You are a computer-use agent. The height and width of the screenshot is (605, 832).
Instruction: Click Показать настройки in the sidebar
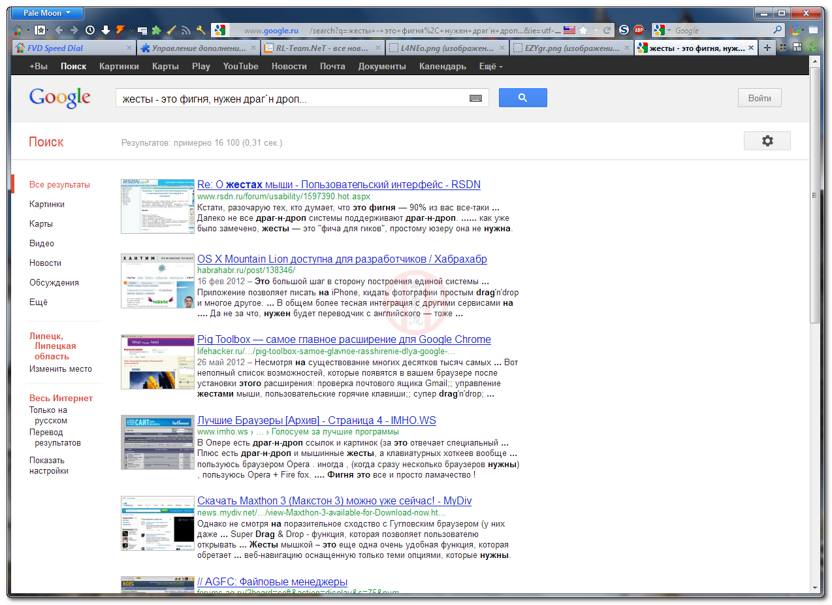(49, 465)
